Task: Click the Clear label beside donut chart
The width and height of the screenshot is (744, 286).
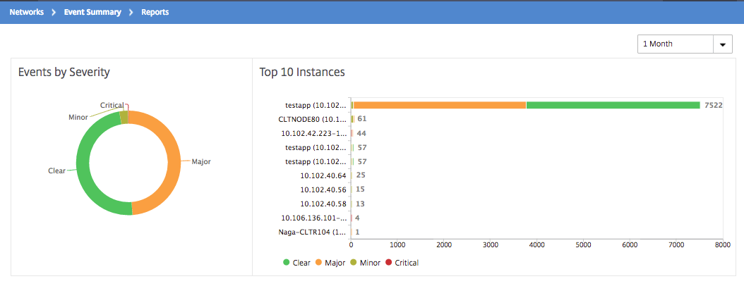Action: [x=56, y=170]
